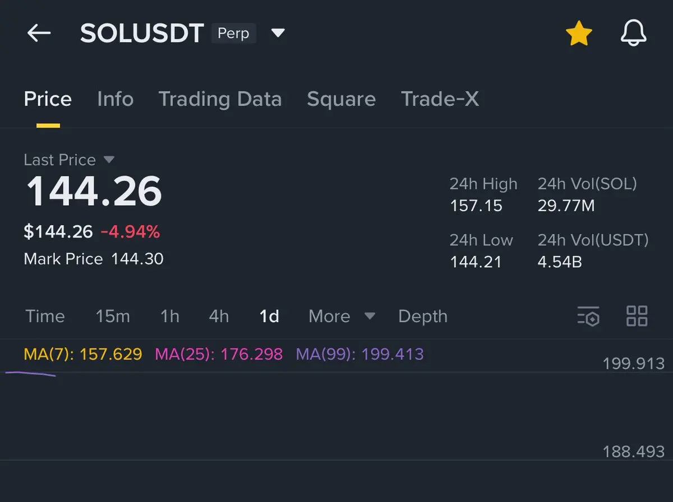Tap the Perp contract badge
This screenshot has height=502, width=673.
(233, 34)
